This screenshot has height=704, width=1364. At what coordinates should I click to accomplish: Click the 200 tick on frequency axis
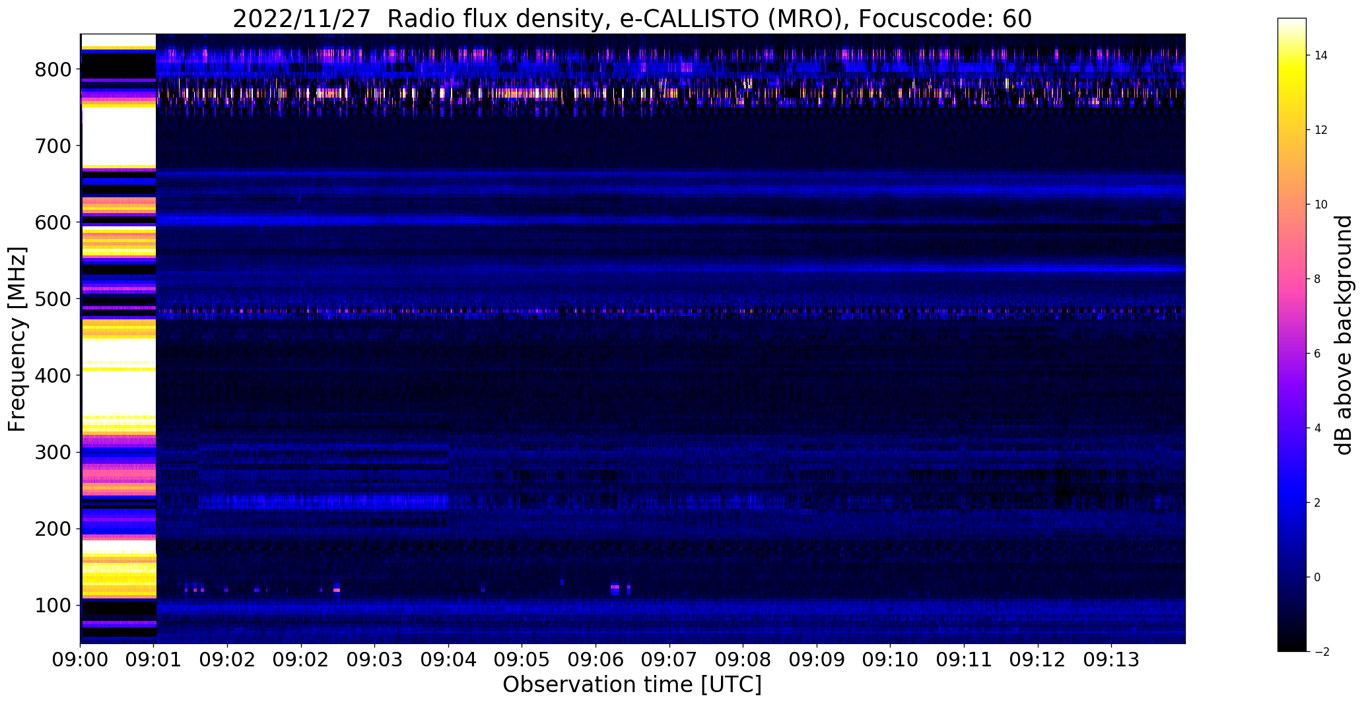coord(52,528)
